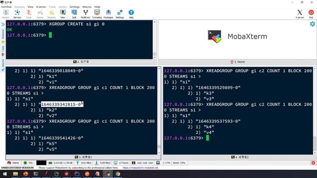Screen dimensions: 317x178
Task: Open the View toolbar icon
Action: click(x=63, y=14)
